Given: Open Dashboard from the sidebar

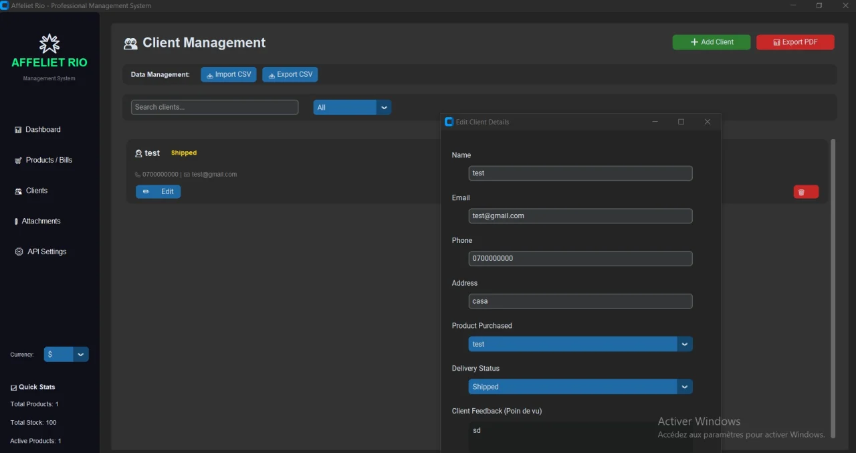Looking at the screenshot, I should tap(38, 130).
